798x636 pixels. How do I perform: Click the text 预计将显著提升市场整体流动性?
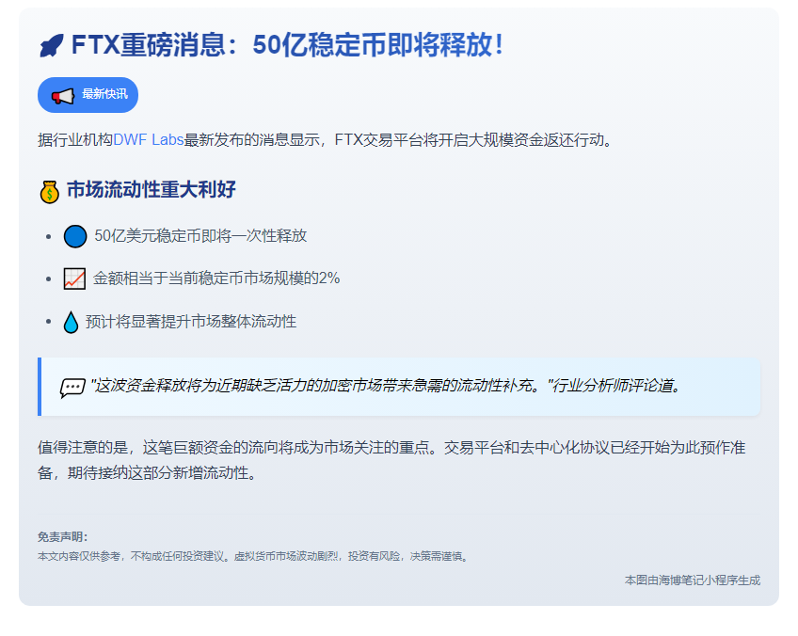[191, 322]
